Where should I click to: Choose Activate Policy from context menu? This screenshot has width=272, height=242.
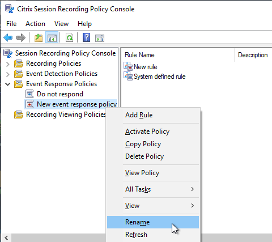click(153, 131)
